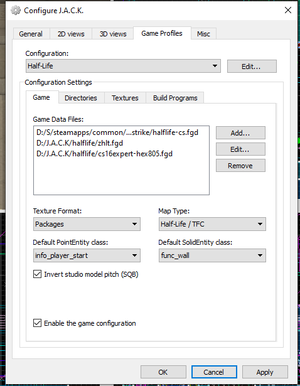Click Add button for game data files
This screenshot has height=386, width=300.
pos(240,133)
